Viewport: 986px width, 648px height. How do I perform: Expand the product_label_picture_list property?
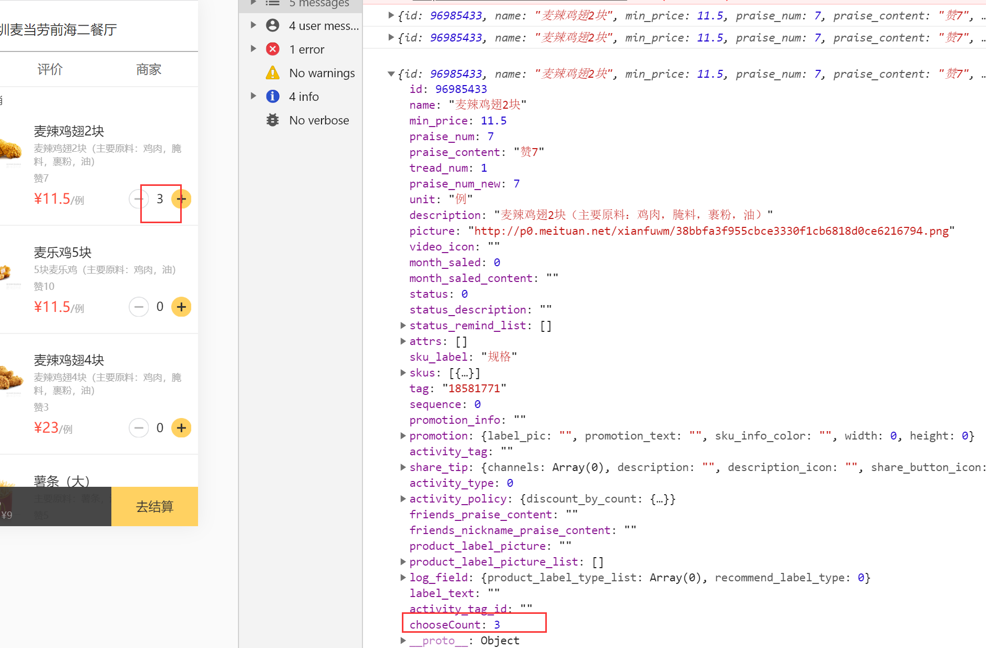coord(403,562)
